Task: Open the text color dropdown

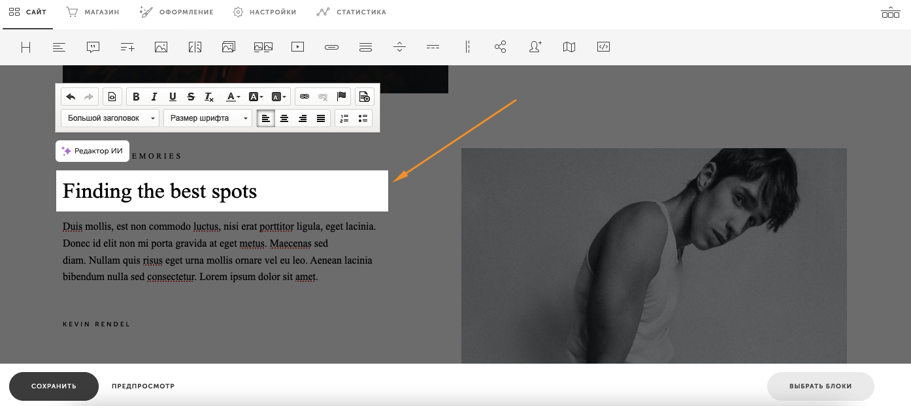Action: [x=233, y=97]
